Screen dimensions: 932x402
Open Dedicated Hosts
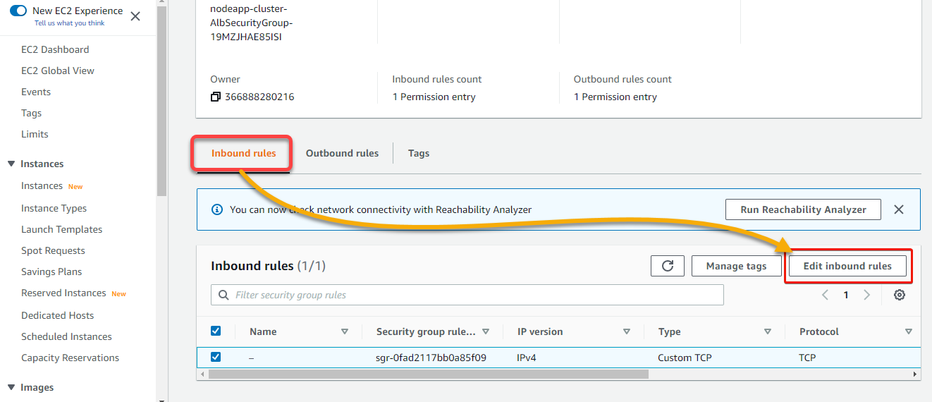[58, 315]
